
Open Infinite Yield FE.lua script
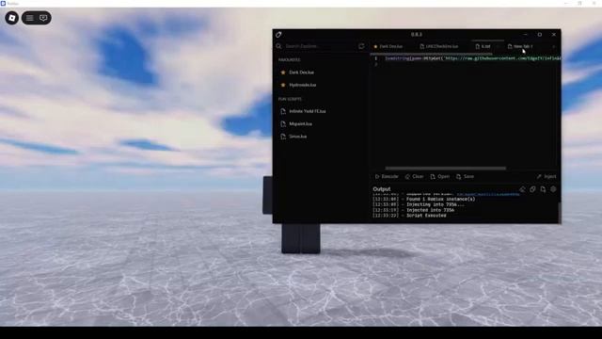pos(308,111)
